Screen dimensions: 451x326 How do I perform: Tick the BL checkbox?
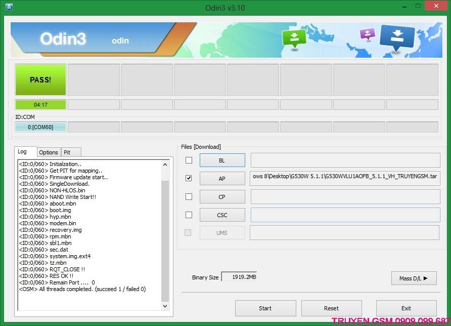189,160
